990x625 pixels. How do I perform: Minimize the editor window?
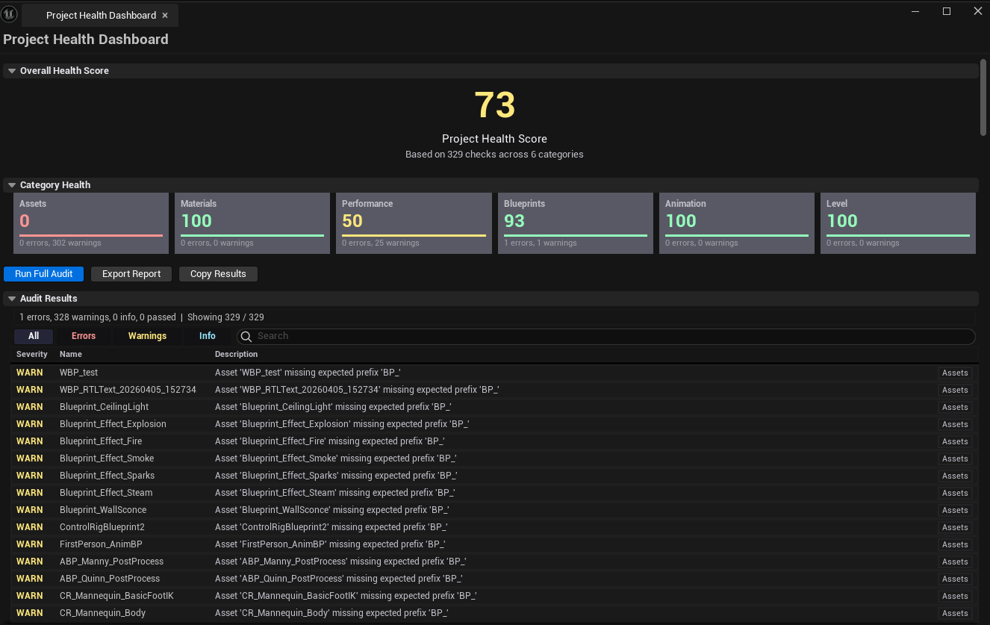(x=915, y=11)
